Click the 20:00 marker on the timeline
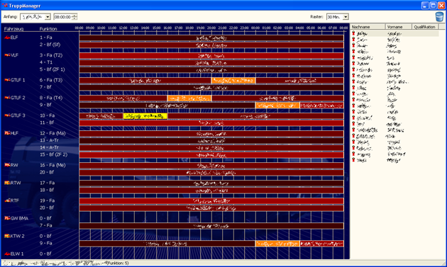 (211, 28)
